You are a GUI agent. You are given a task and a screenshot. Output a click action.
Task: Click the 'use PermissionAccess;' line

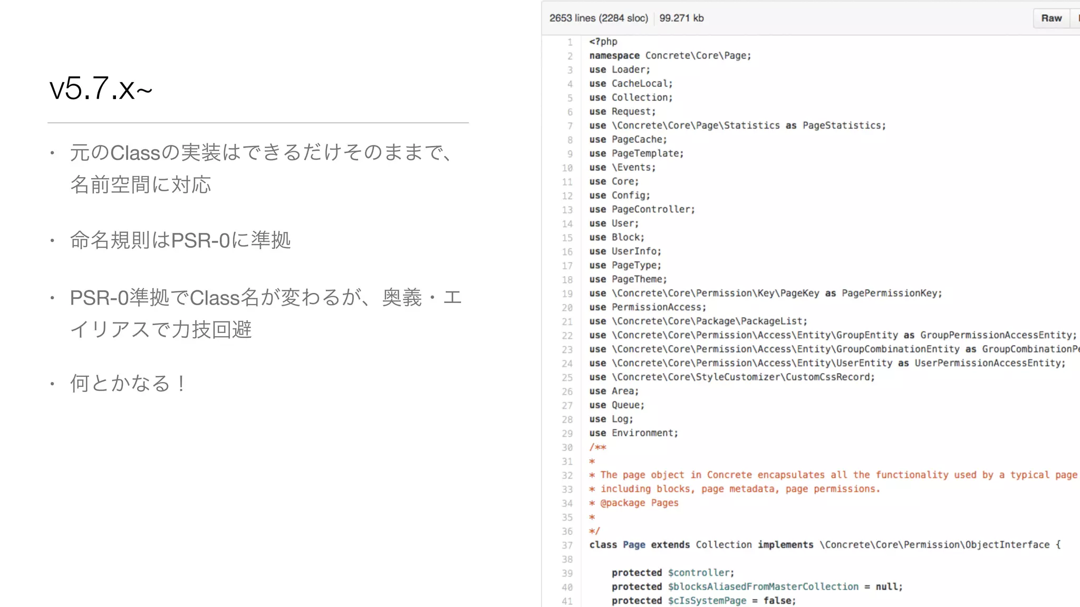648,307
